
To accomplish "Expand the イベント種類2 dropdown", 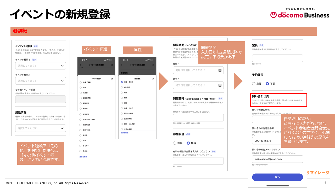I will (41, 81).
